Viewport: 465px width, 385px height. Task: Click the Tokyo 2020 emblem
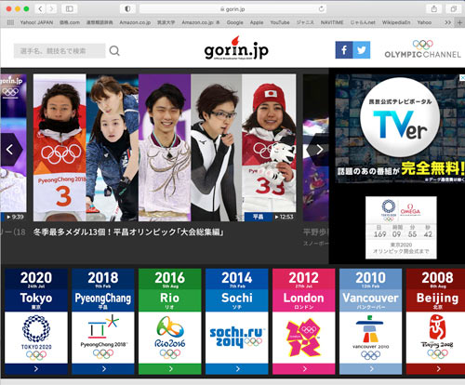36,338
